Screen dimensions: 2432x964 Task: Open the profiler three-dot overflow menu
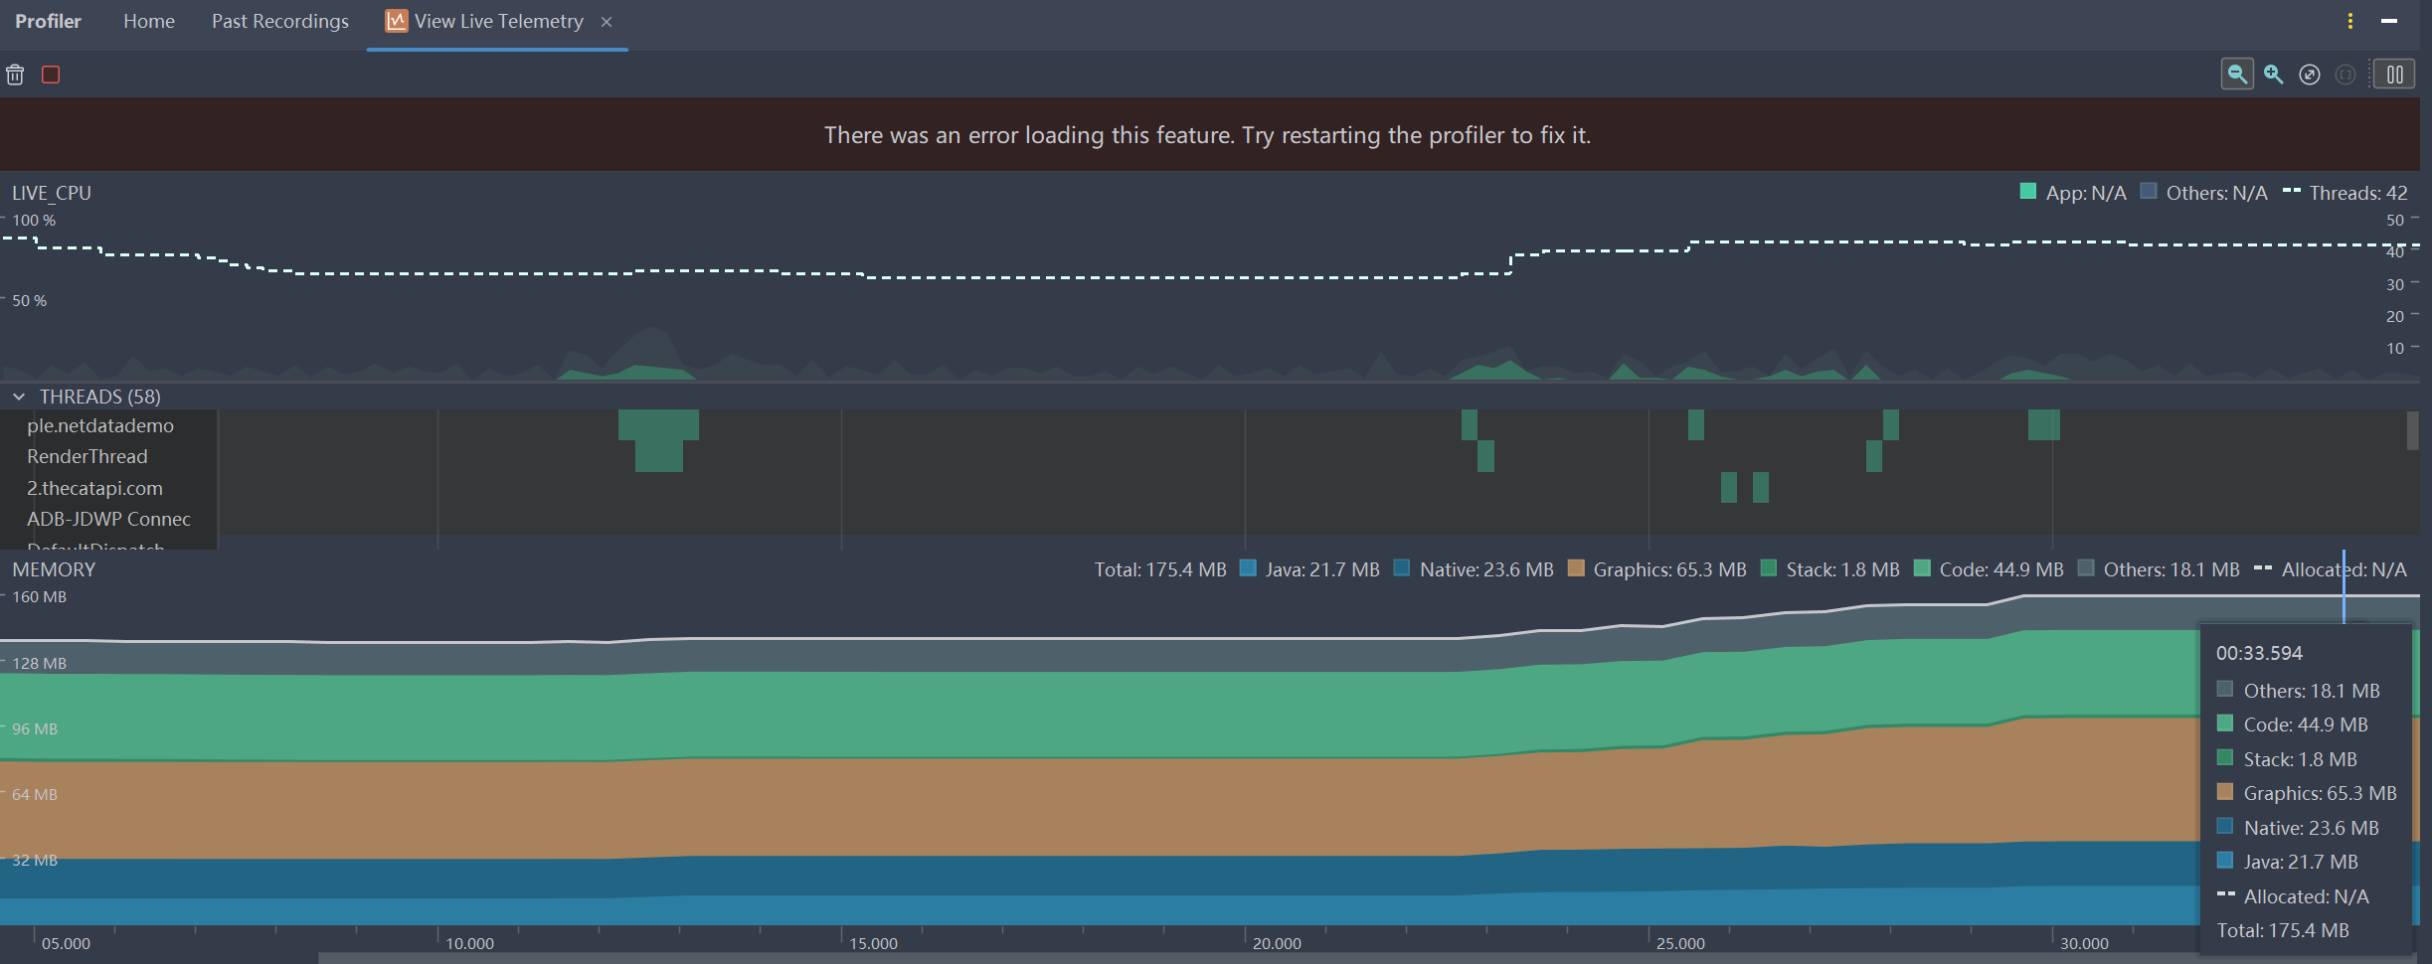[2349, 20]
